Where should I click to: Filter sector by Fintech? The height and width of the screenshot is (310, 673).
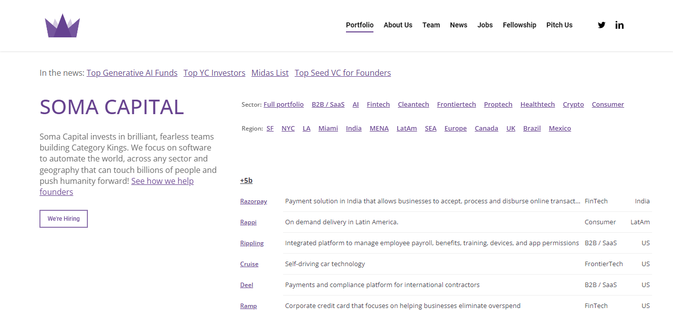[x=378, y=105]
